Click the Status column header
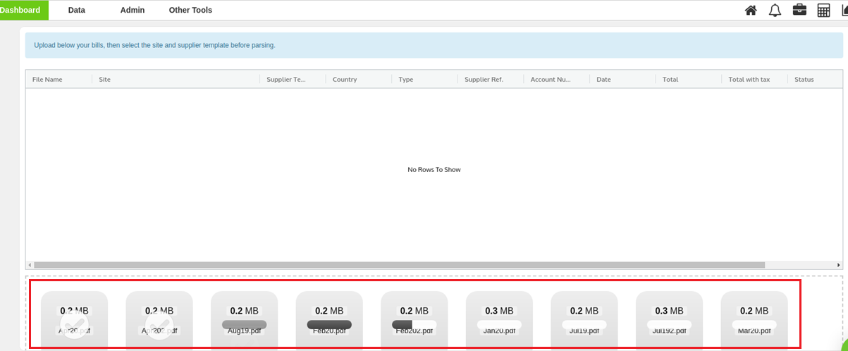 click(x=804, y=80)
